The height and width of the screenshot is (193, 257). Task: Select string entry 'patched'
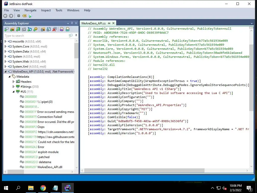[44, 157]
